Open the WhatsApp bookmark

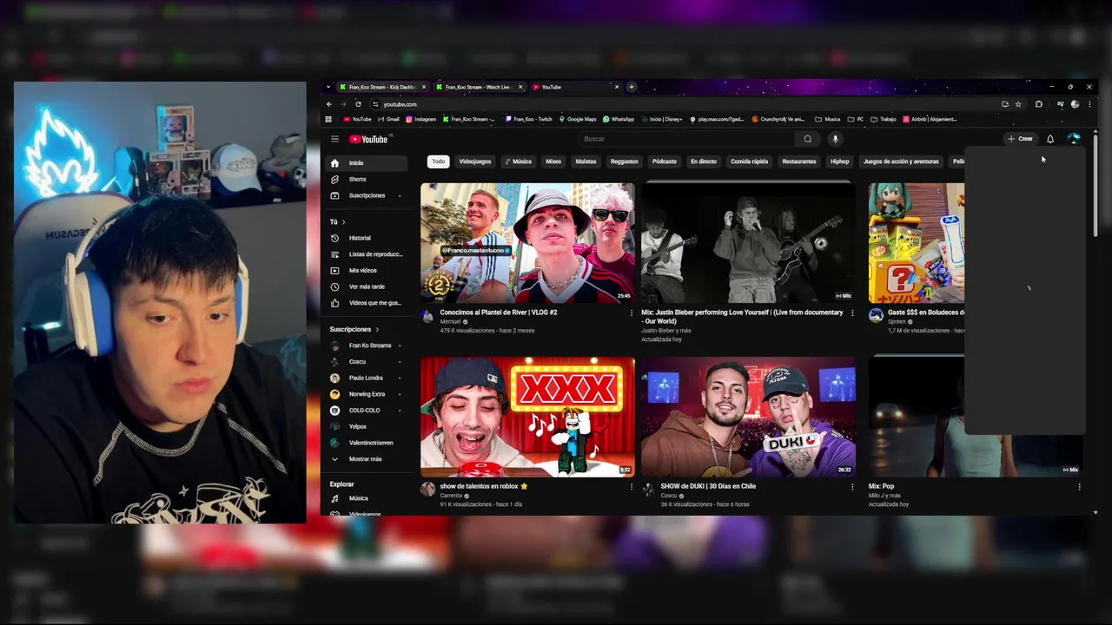619,119
